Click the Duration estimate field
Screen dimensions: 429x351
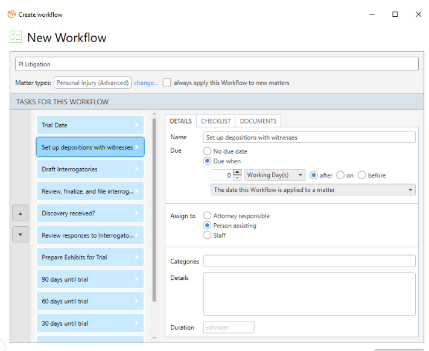pos(229,327)
